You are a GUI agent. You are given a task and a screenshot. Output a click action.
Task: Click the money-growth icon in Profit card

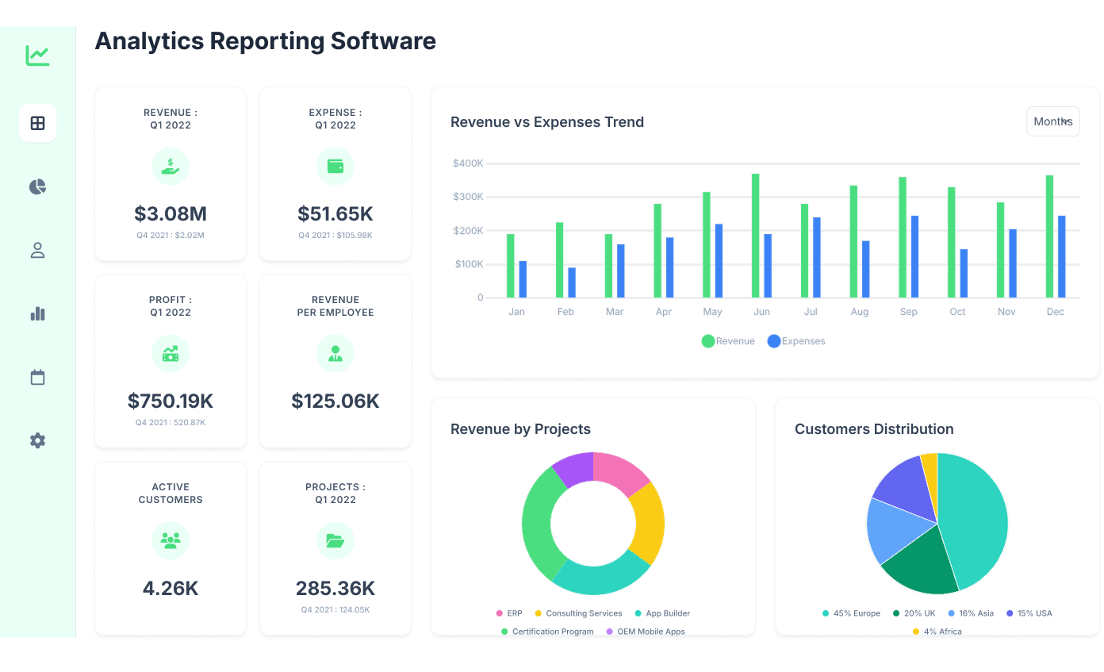171,353
